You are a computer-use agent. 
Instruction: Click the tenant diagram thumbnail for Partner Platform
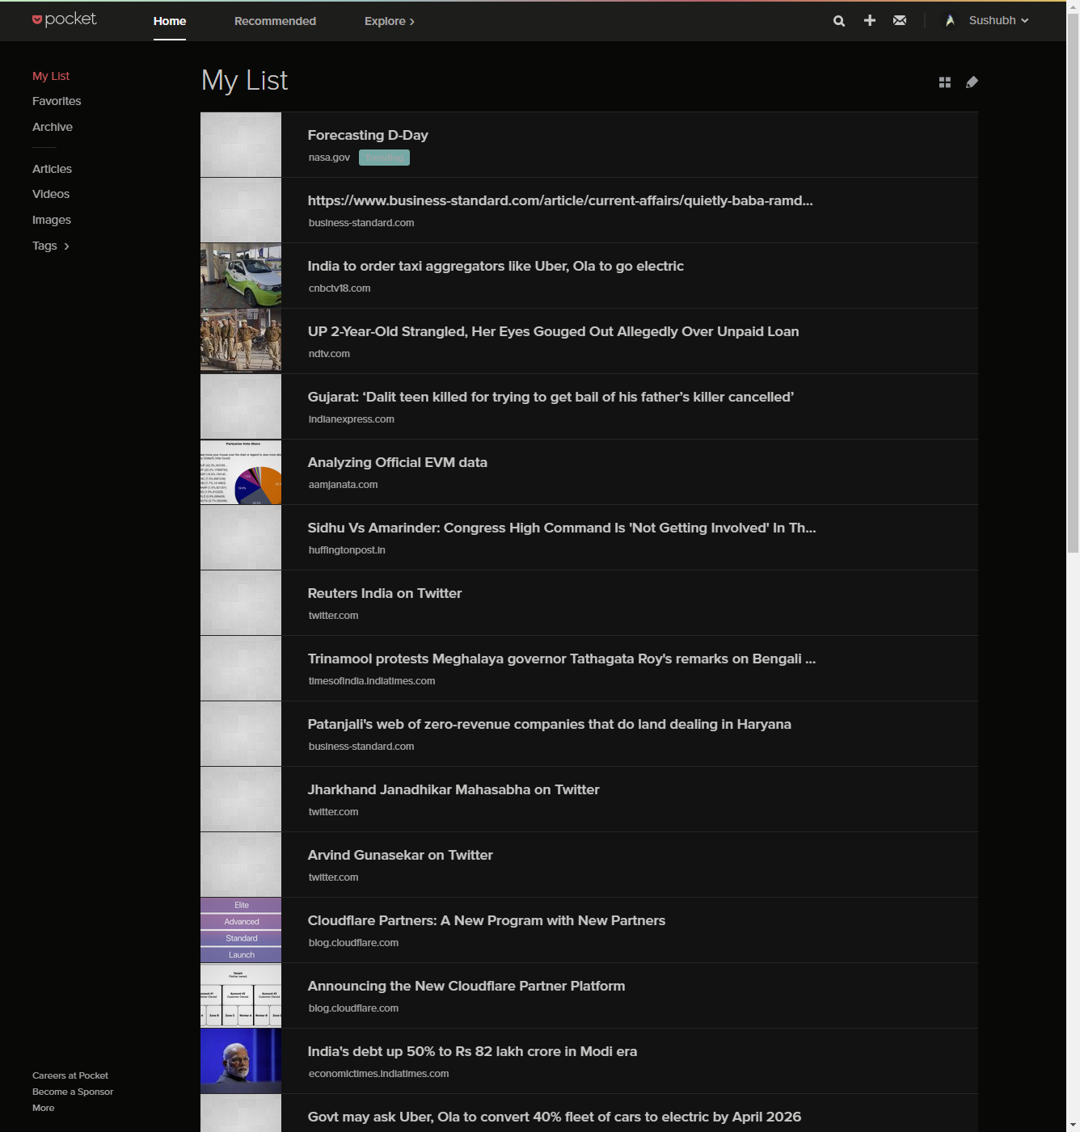pyautogui.click(x=241, y=995)
